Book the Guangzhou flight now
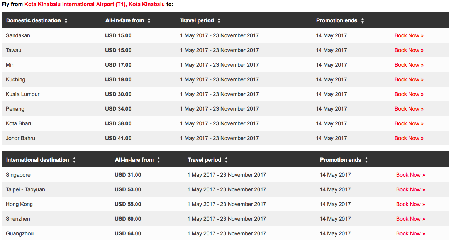 pyautogui.click(x=410, y=234)
